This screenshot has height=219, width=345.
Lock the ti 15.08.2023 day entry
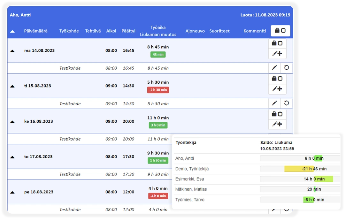277,79
